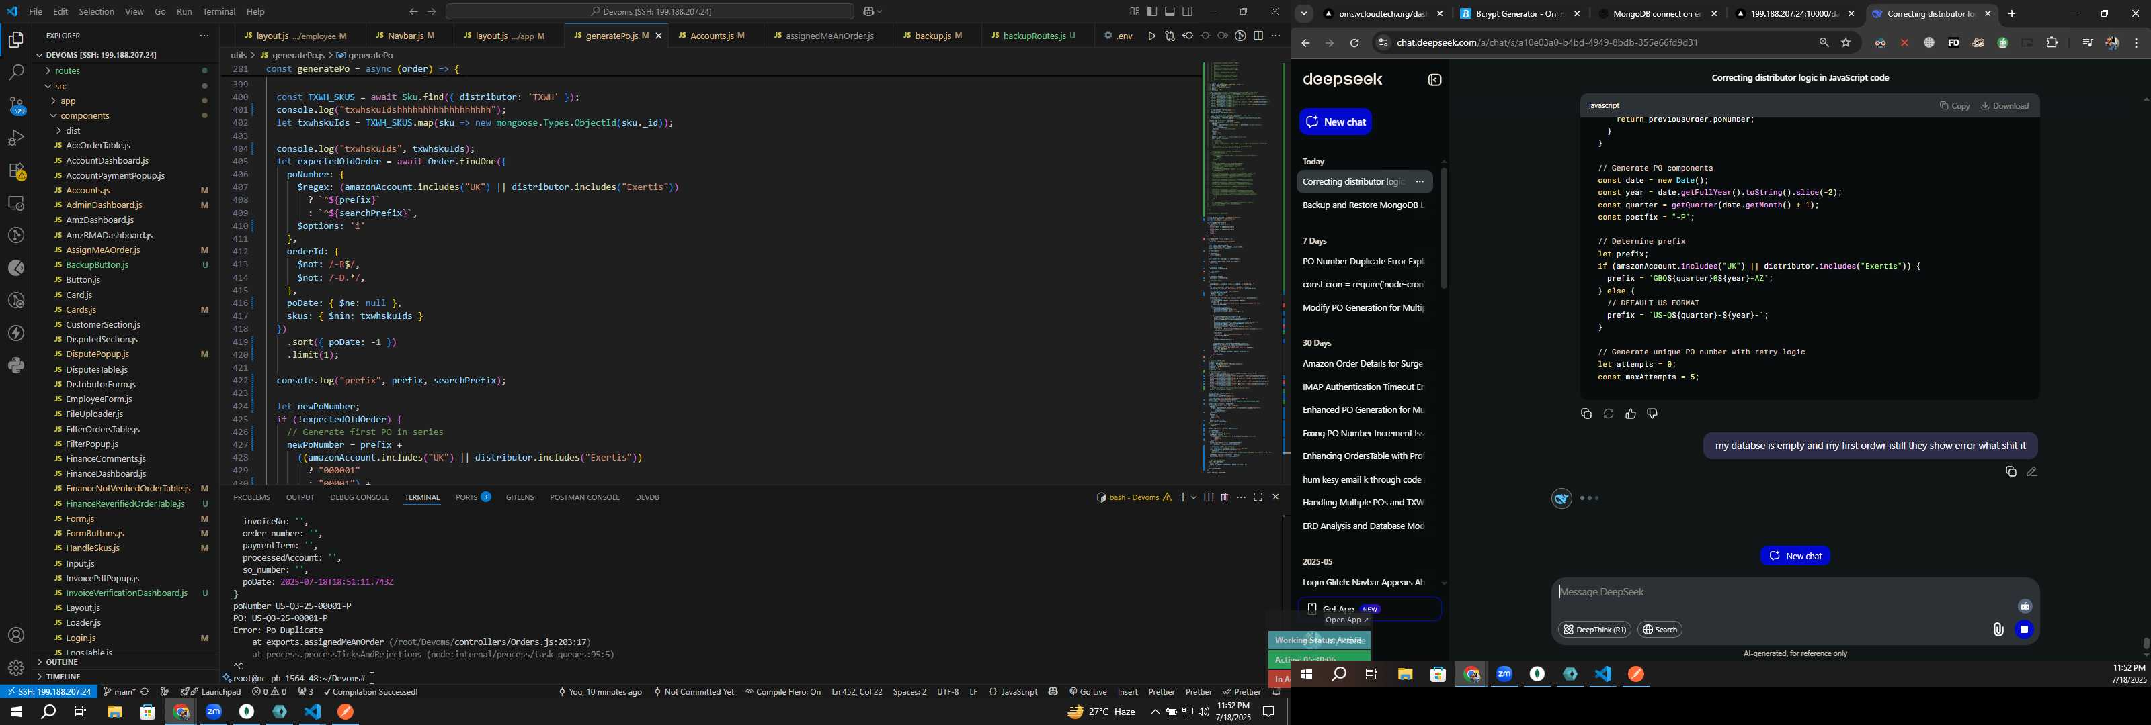The height and width of the screenshot is (725, 2151).
Task: Collapse the DeepSeek sidebar
Action: [x=1434, y=80]
